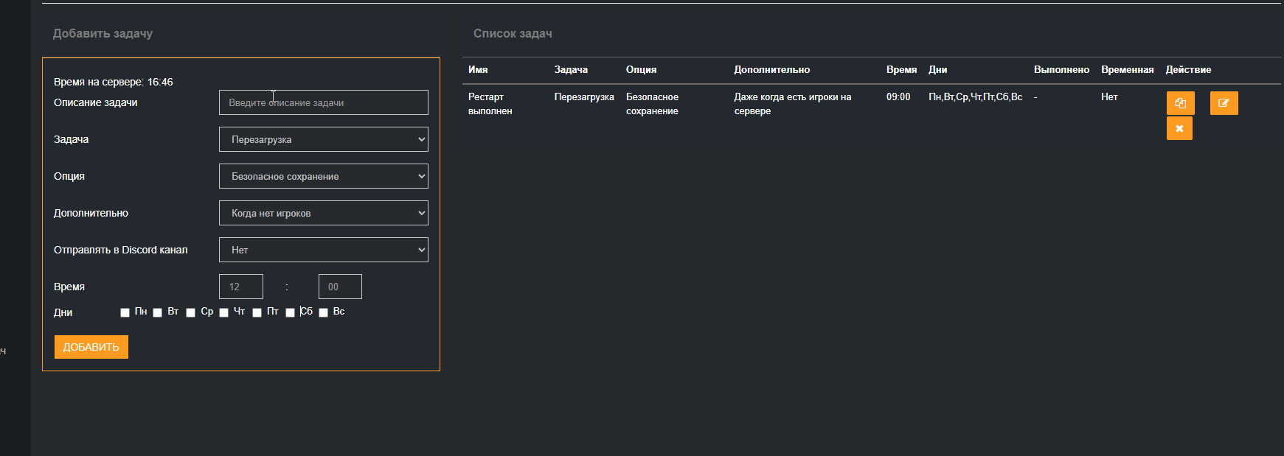Image resolution: width=1284 pixels, height=456 pixels.
Task: Click the duplicate task icon for Рестарт
Action: click(x=1180, y=103)
